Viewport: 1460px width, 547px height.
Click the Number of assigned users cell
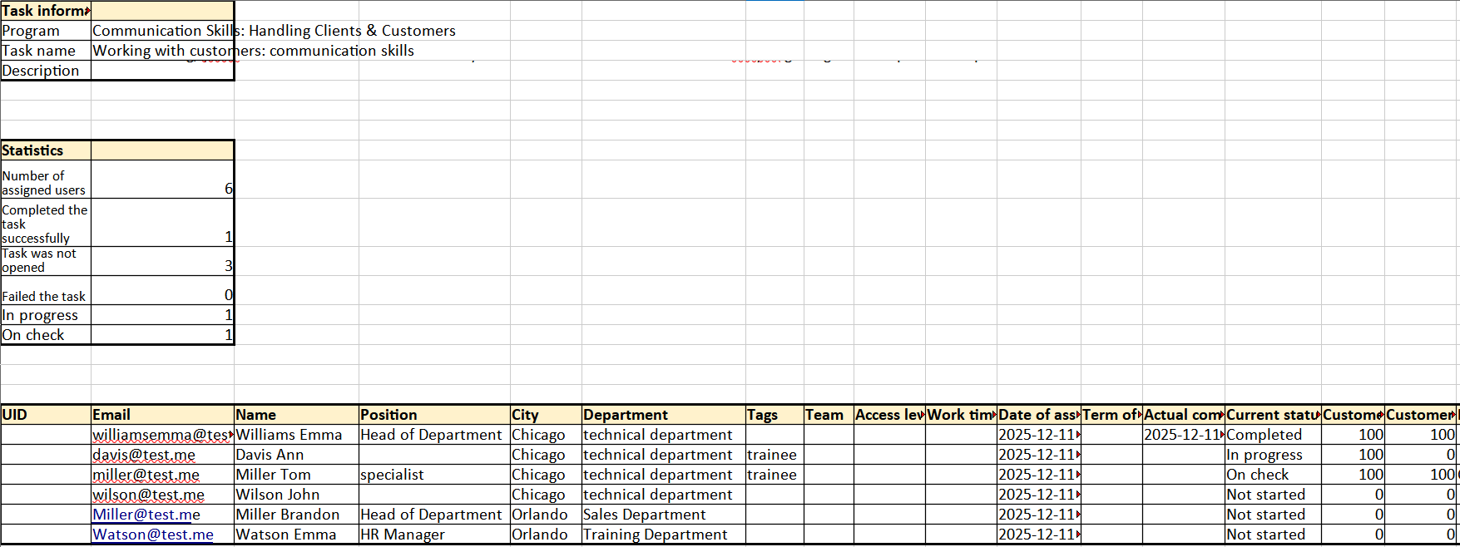(x=45, y=182)
